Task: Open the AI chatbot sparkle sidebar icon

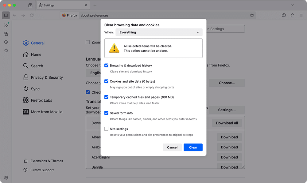Action: pyautogui.click(x=6, y=25)
